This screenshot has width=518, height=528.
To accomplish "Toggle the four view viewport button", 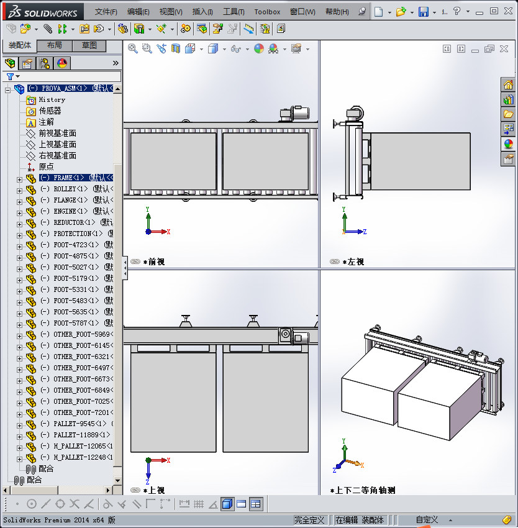I will pos(256,504).
